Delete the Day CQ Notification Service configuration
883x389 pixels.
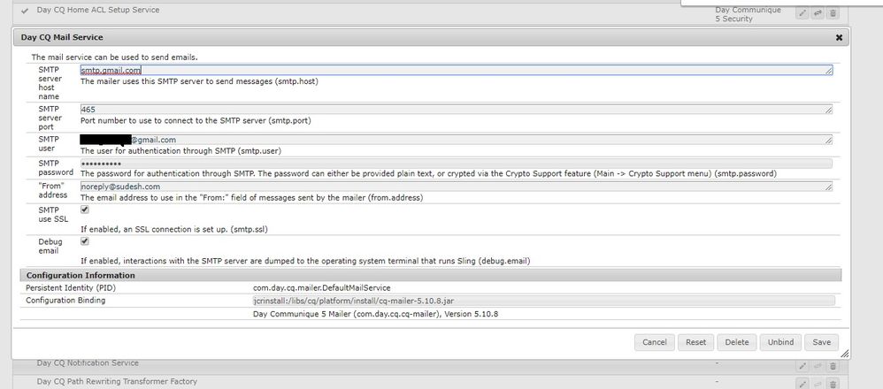pyautogui.click(x=833, y=365)
